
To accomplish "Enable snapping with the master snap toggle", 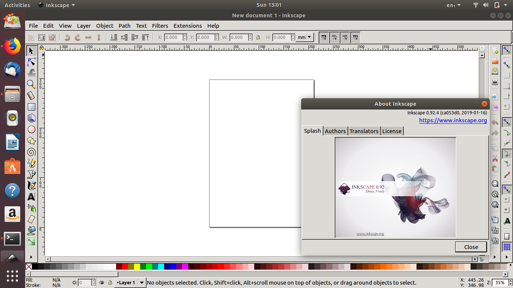I will 507,50.
